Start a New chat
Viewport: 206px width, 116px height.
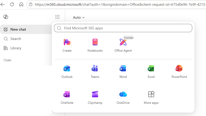pyautogui.click(x=26, y=29)
